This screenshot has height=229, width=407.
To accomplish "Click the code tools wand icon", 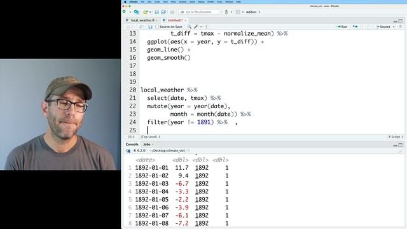I will tap(196, 27).
